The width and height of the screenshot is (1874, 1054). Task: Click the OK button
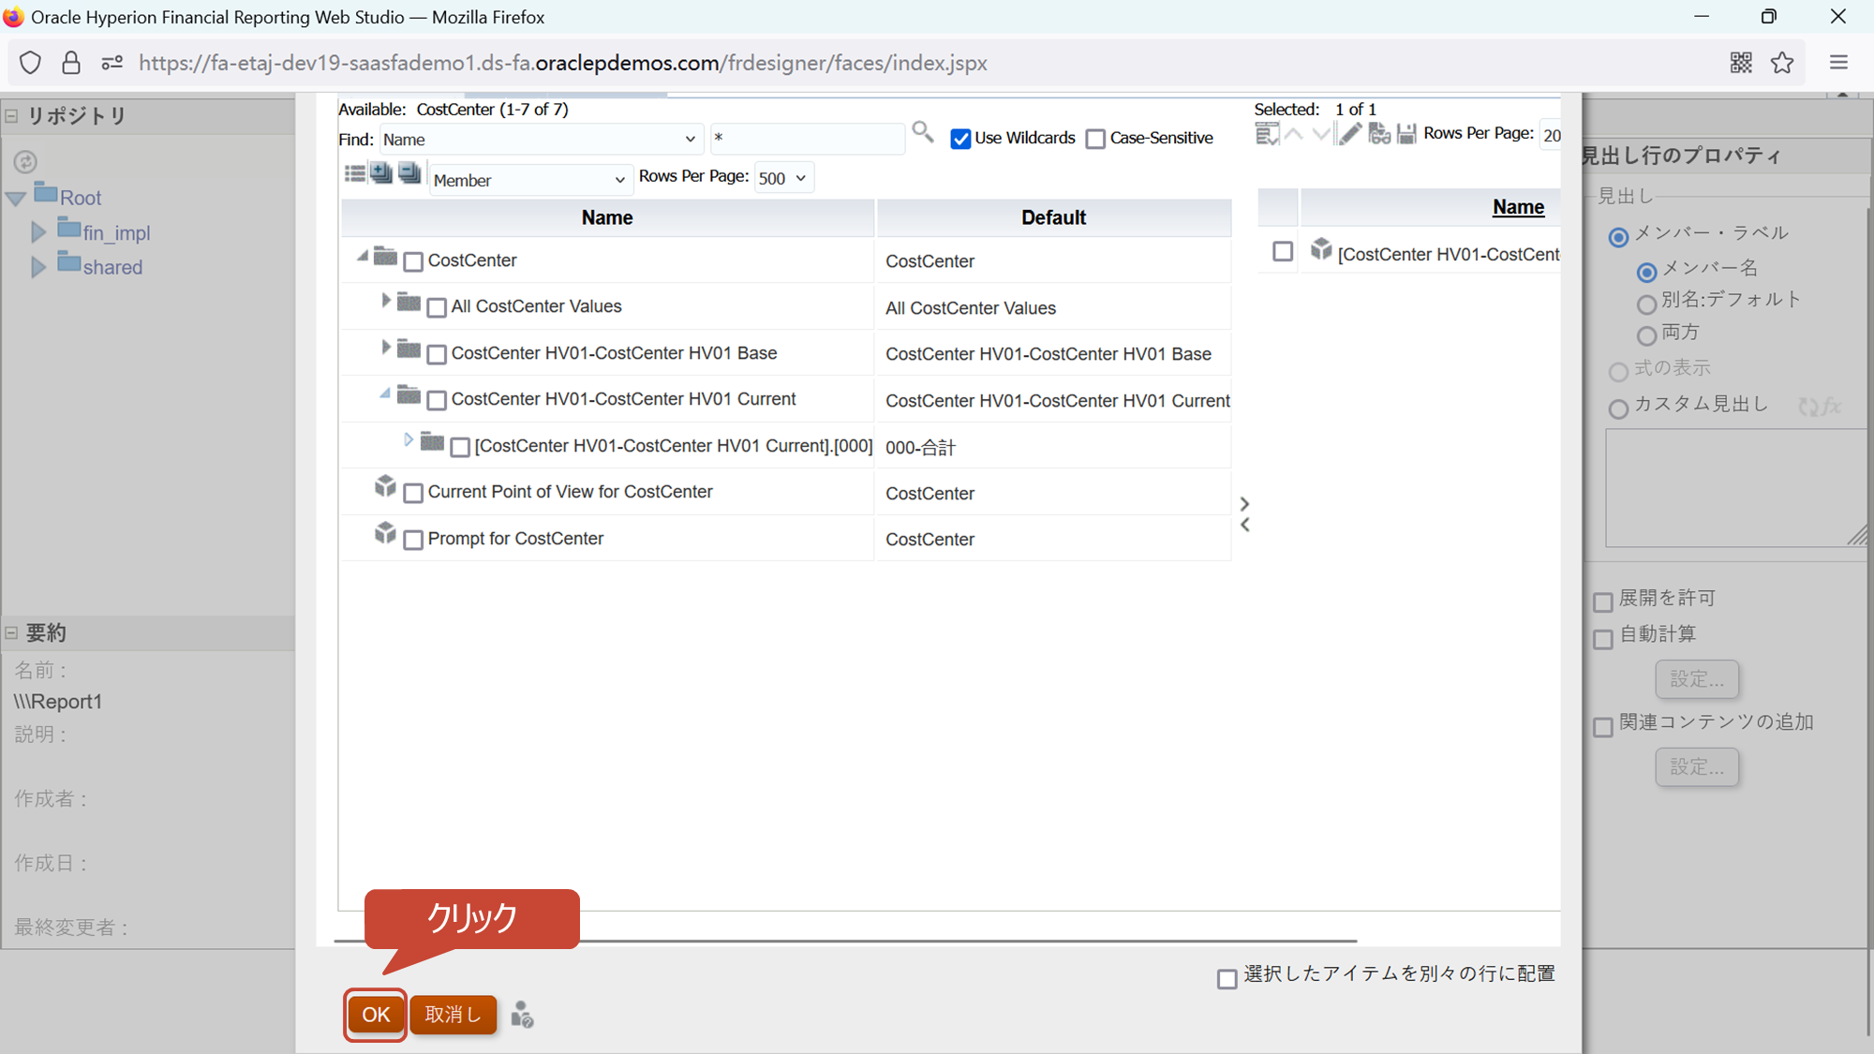[x=376, y=1015]
